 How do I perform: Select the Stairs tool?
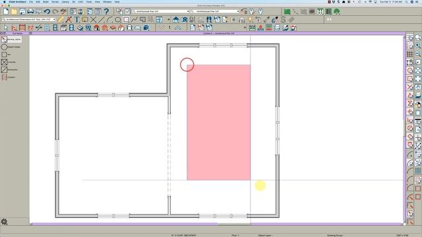(80, 28)
